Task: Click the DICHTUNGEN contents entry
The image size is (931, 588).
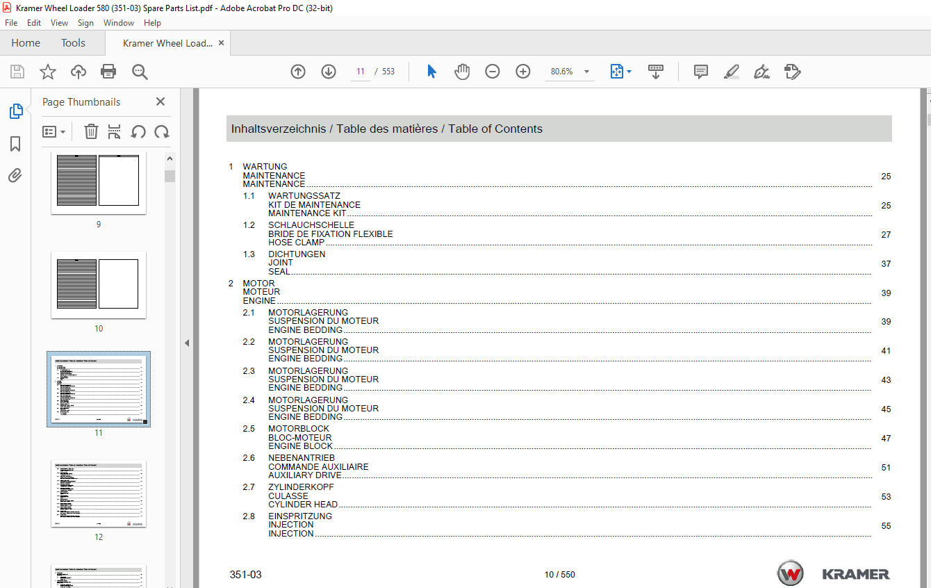Action: (x=297, y=254)
